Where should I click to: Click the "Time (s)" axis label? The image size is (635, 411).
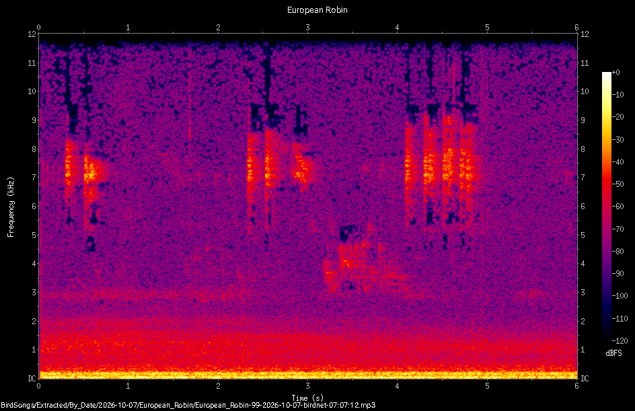coord(307,398)
